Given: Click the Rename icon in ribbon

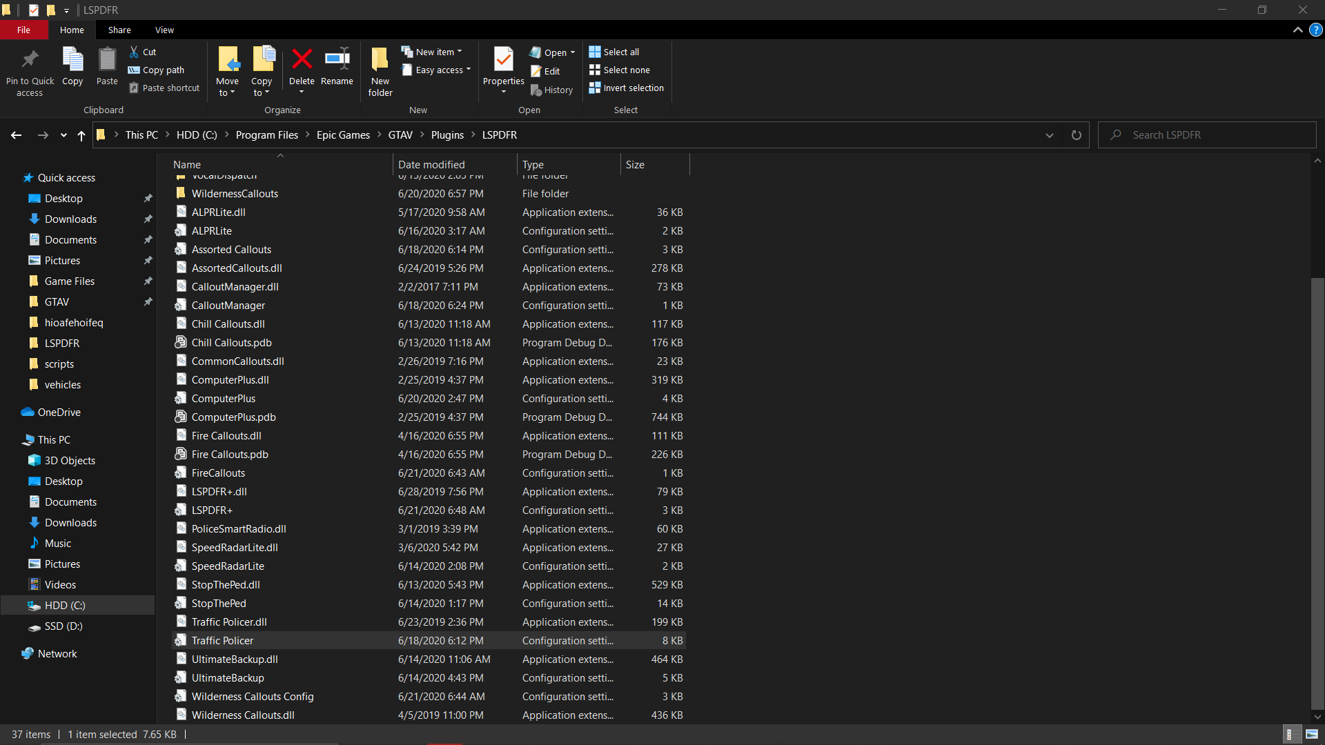Looking at the screenshot, I should [337, 61].
